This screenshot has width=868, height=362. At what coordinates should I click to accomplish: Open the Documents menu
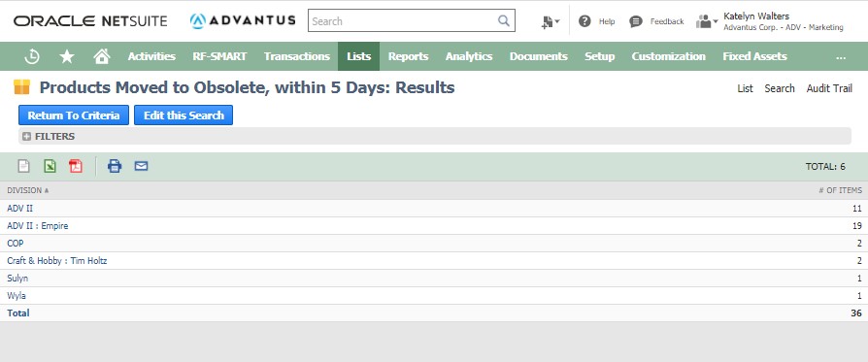tap(539, 56)
